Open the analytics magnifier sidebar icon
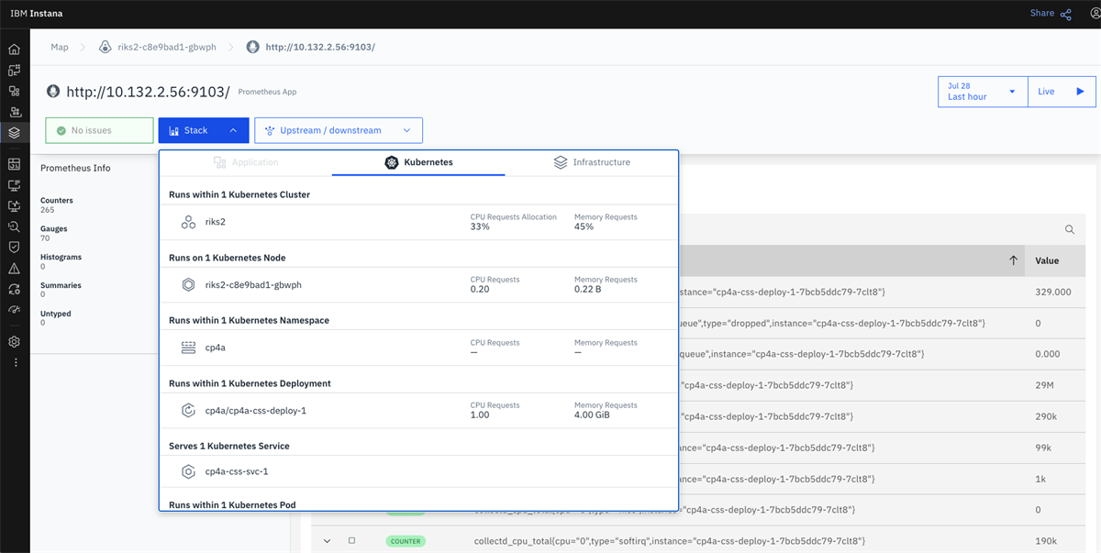Screen dimensions: 1101x553 click(14, 227)
